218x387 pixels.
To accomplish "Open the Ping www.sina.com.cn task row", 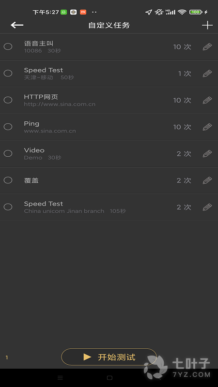I will click(x=109, y=127).
